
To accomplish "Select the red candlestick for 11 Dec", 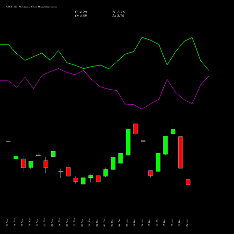I will click(136, 129).
